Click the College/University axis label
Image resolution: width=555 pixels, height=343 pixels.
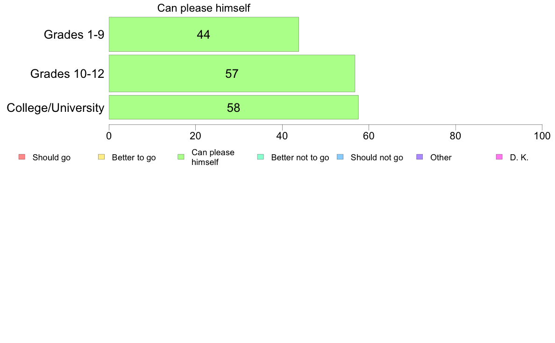click(56, 108)
